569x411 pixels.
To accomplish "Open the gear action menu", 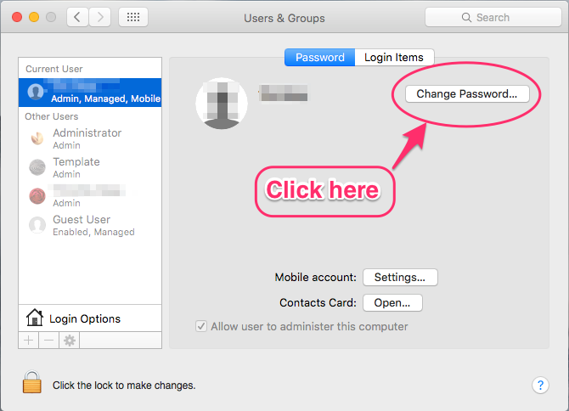I will 70,341.
